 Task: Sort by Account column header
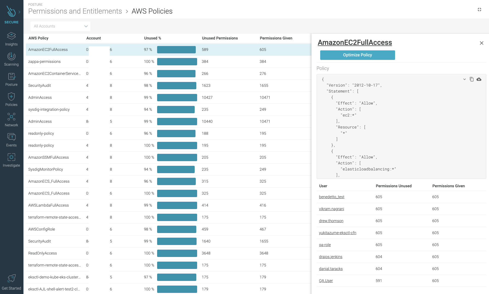(94, 38)
